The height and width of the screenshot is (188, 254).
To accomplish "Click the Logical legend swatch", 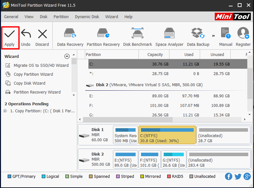I will (43, 176).
